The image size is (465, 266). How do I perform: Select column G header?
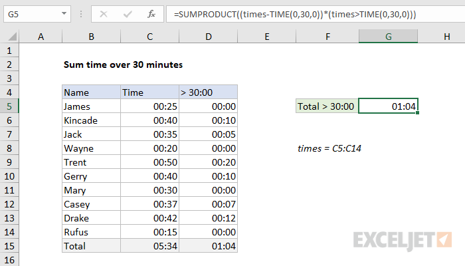pos(388,38)
